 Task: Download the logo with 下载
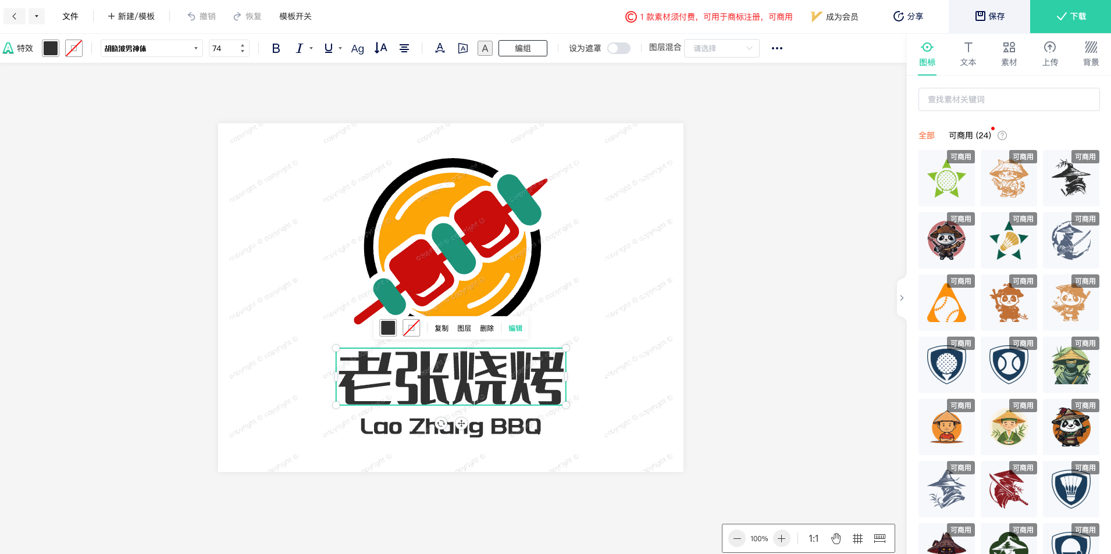pyautogui.click(x=1070, y=16)
